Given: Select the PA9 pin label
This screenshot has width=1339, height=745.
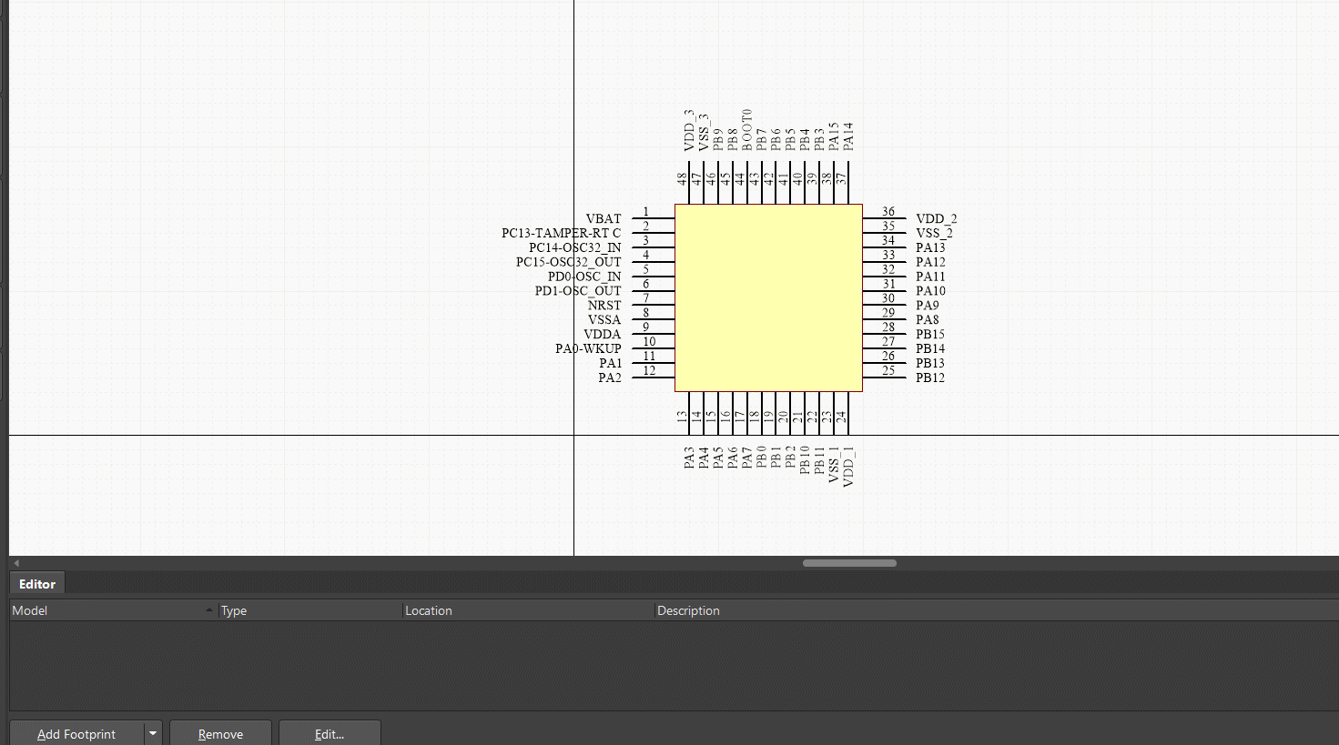Looking at the screenshot, I should pos(928,306).
